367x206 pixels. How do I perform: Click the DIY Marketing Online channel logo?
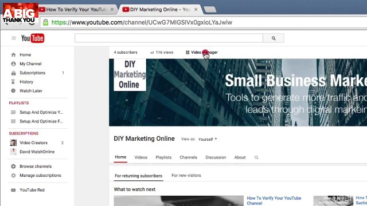[x=130, y=75]
